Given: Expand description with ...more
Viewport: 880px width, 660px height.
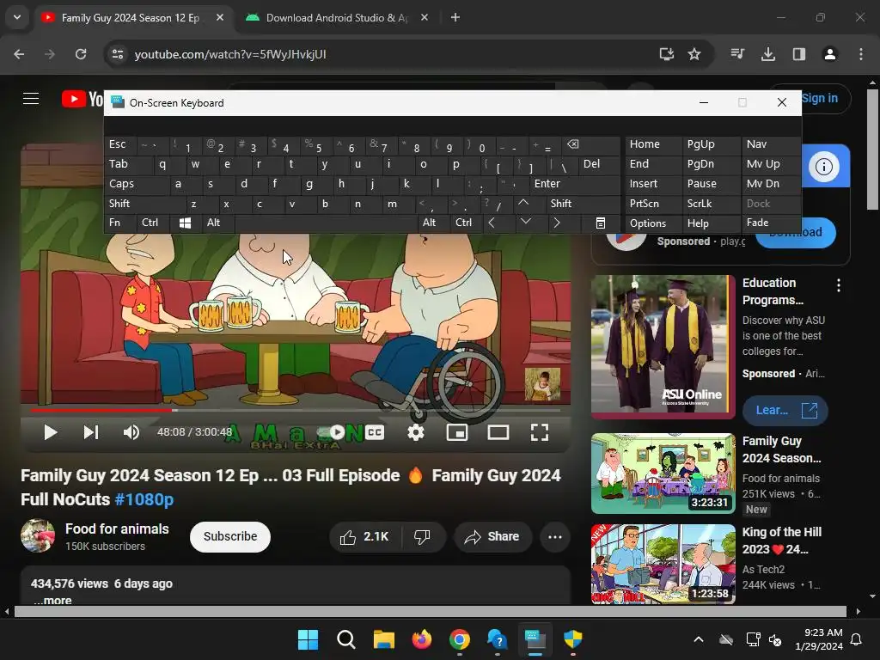Looking at the screenshot, I should [52, 600].
